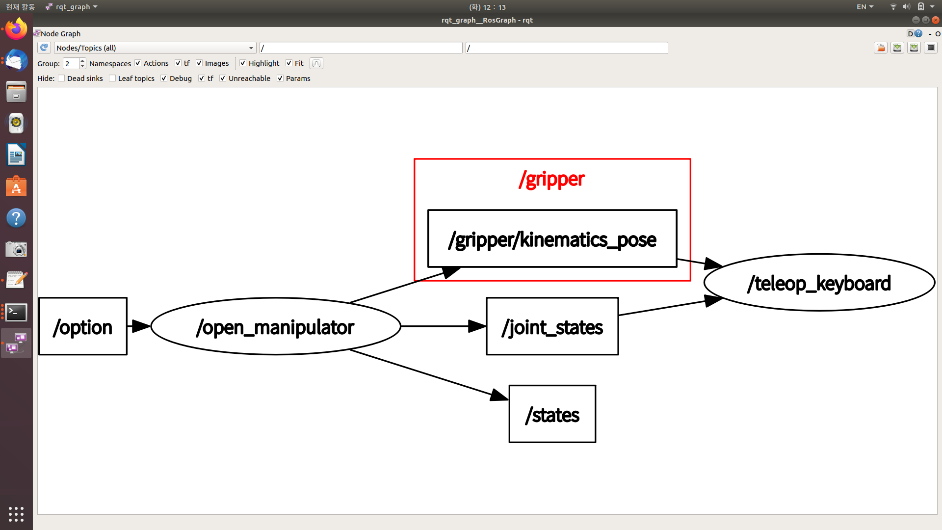This screenshot has height=530, width=942.
Task: Open the rqt_graph app menu
Action: click(x=72, y=7)
